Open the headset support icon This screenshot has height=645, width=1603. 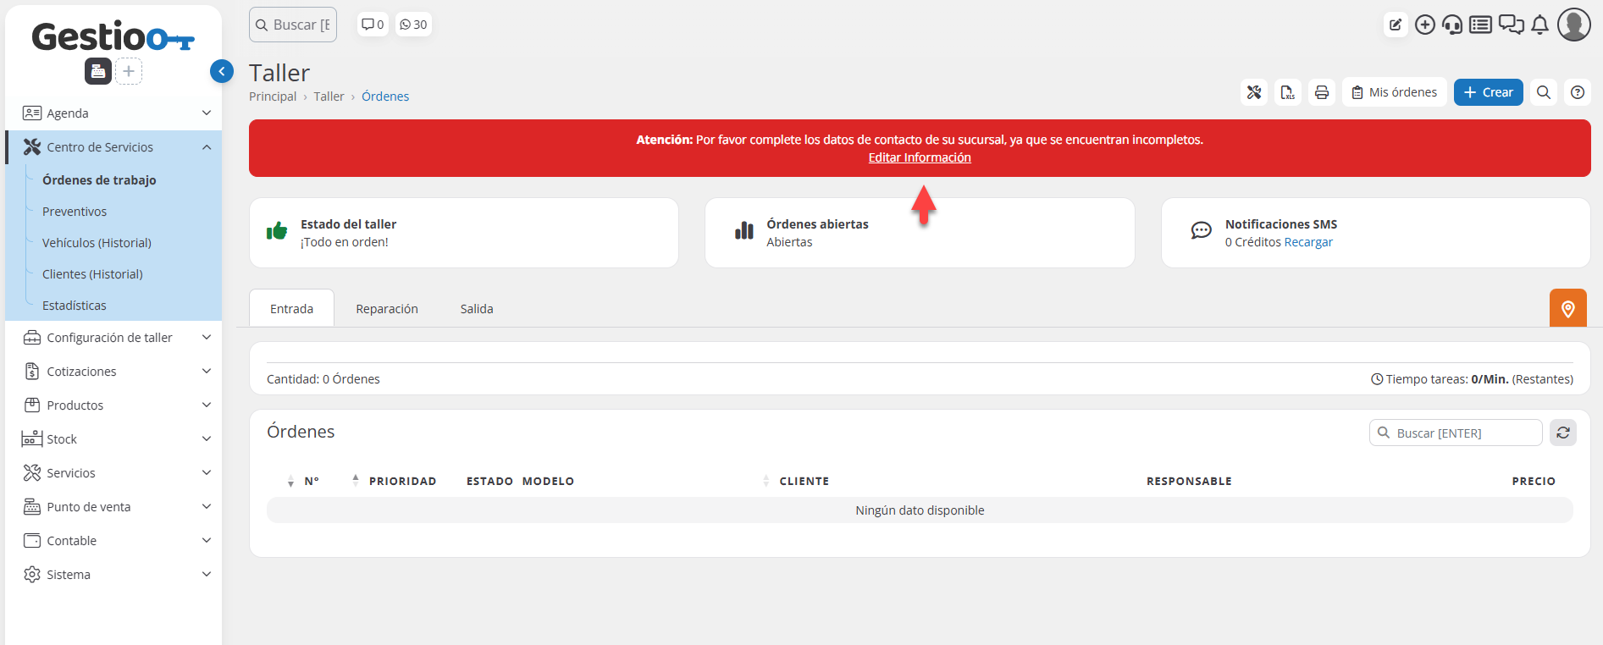(x=1452, y=25)
